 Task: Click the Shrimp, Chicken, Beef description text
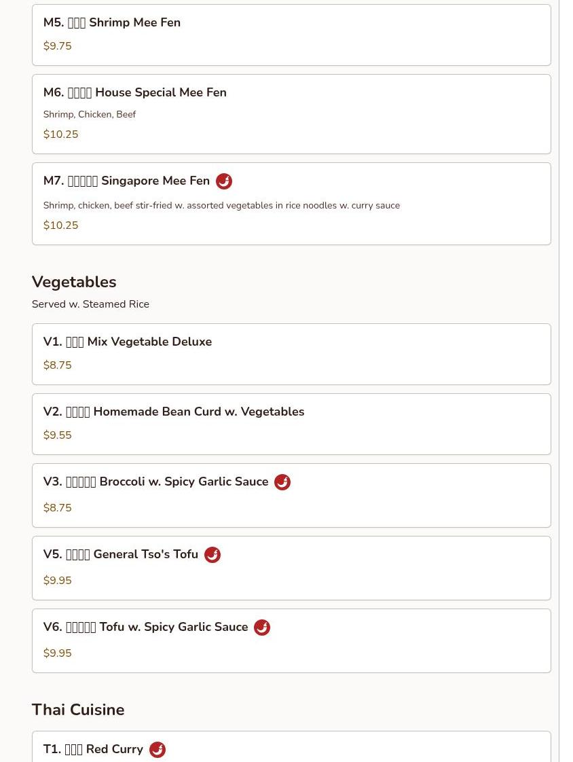pos(90,114)
